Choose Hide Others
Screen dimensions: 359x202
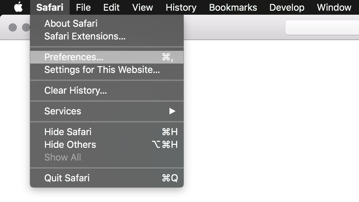coord(107,144)
